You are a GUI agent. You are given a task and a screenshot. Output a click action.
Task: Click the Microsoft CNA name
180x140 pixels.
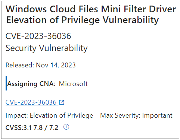(73, 84)
